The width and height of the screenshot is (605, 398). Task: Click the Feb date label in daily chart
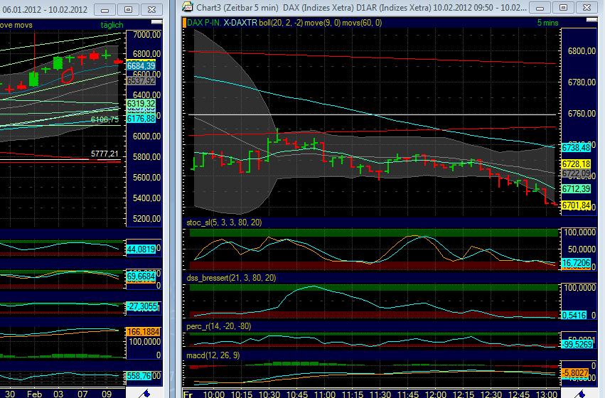tap(34, 394)
